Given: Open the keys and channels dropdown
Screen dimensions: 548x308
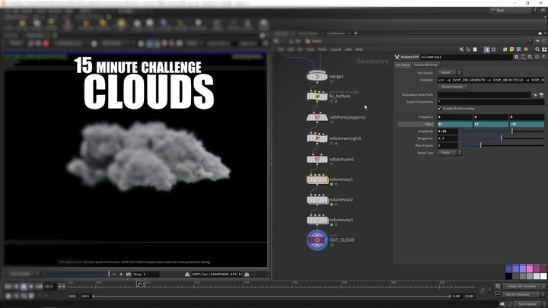Looking at the screenshot, I should [x=523, y=287].
